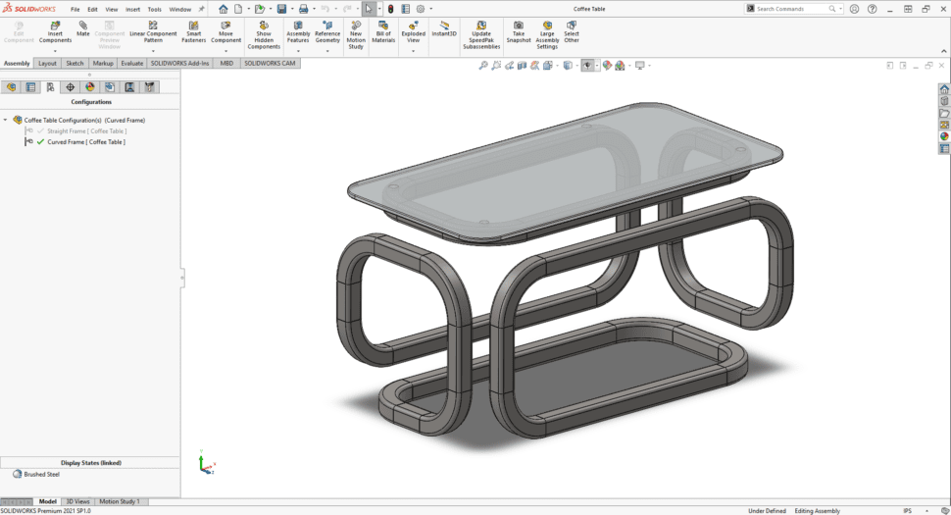Take Snapshot of the assembly
Viewport: 951px width, 515px height.
(x=519, y=31)
